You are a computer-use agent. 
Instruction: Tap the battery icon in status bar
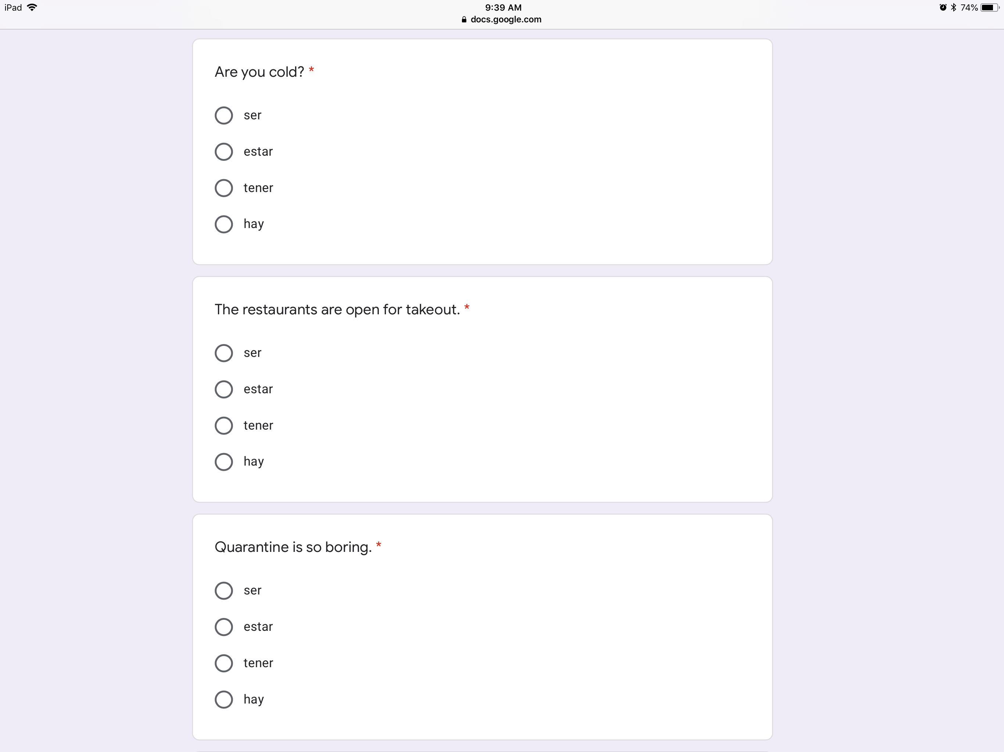(x=989, y=7)
